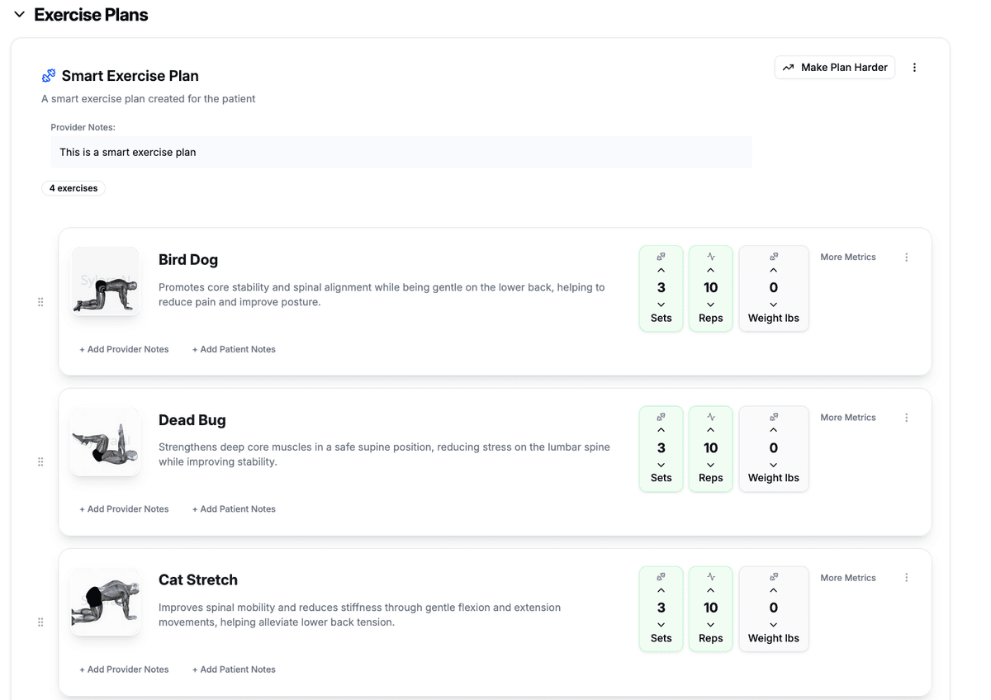The height and width of the screenshot is (700, 991).
Task: Increase Dead Bug Weight lbs with the up arrow
Action: (x=773, y=429)
